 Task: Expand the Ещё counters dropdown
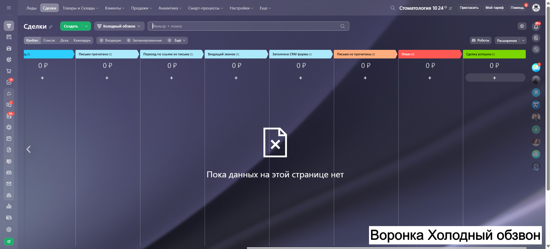180,40
